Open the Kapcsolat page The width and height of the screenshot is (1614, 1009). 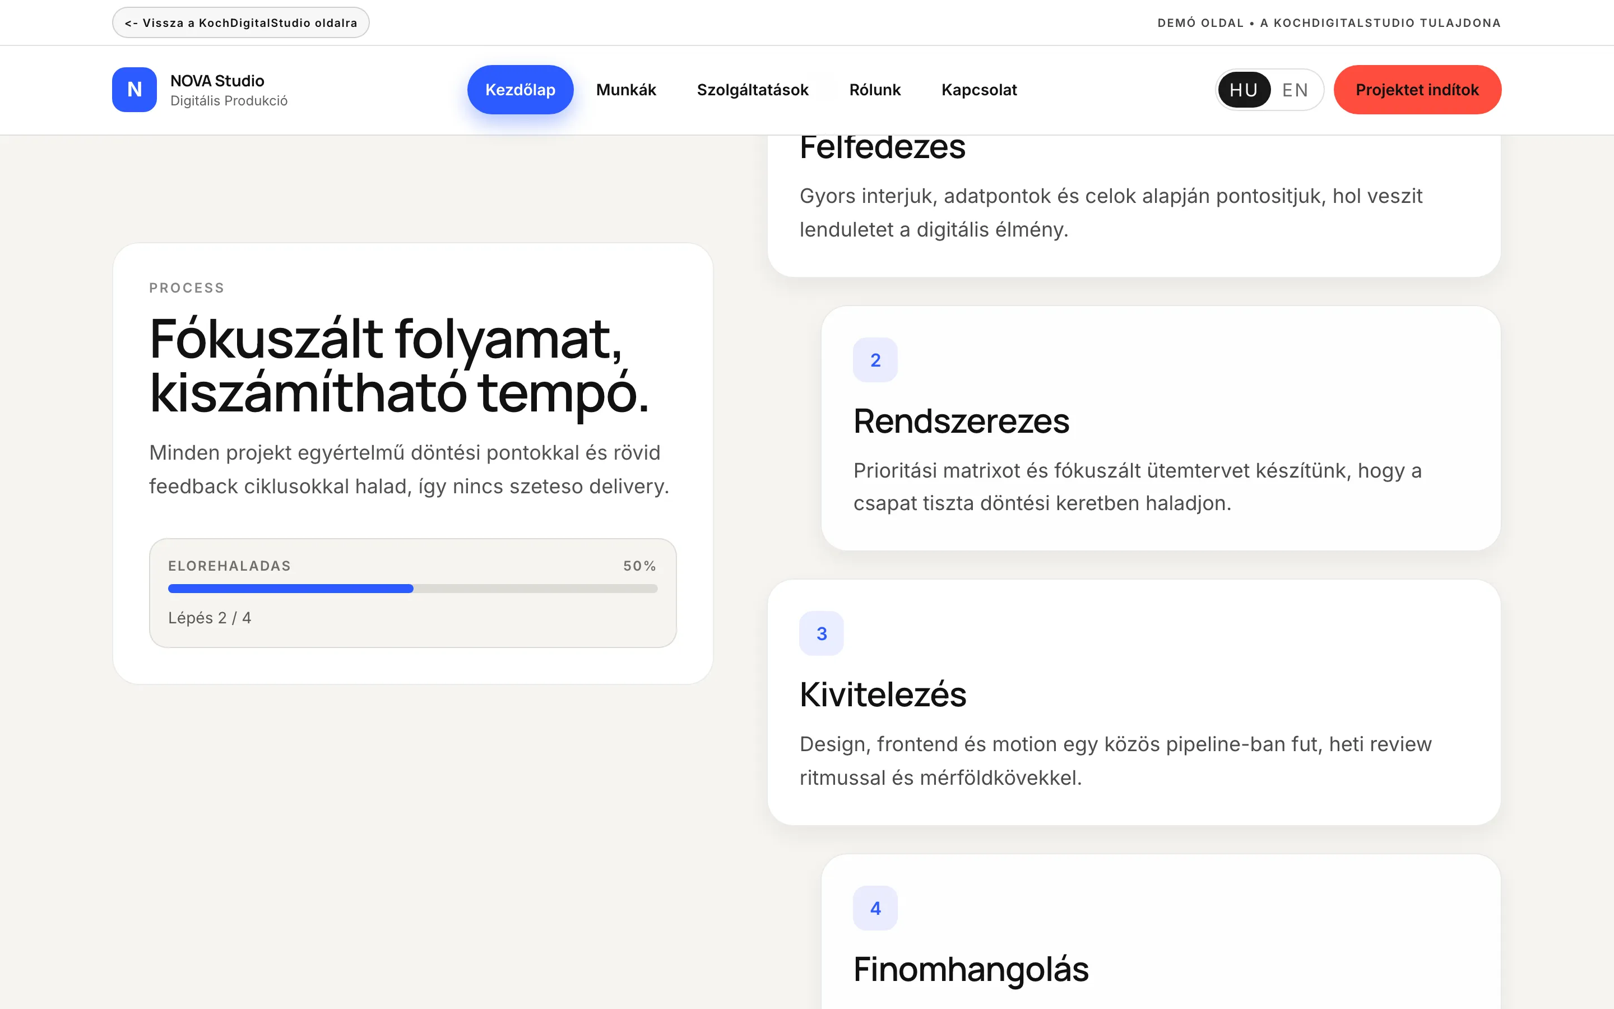979,90
